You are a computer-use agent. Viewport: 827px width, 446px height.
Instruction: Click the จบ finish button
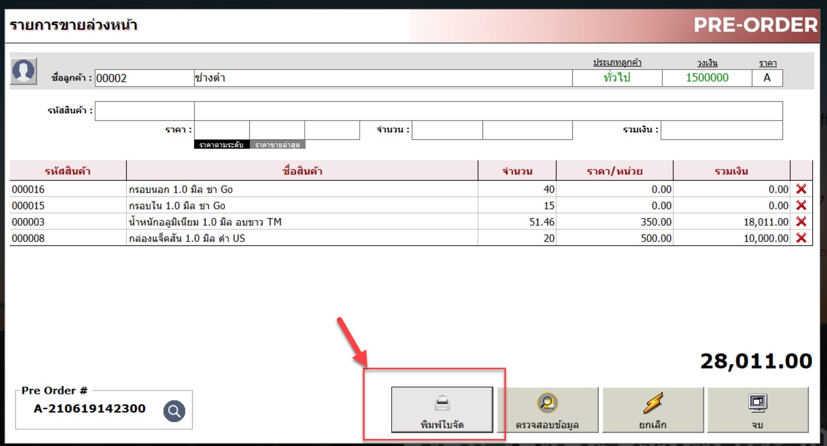757,410
